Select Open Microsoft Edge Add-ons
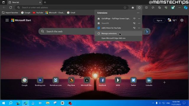The width and height of the screenshot is (189, 106). point(118,38)
